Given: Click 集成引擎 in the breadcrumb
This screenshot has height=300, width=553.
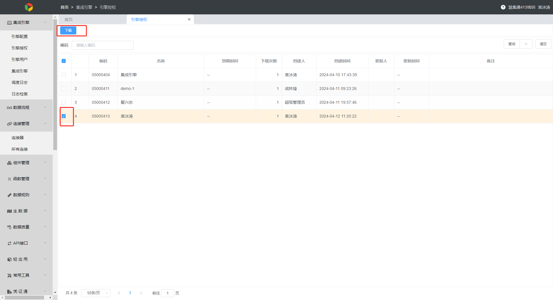Looking at the screenshot, I should [84, 7].
